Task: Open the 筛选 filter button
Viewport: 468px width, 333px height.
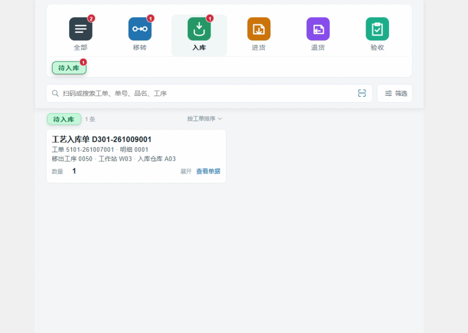Action: [394, 93]
